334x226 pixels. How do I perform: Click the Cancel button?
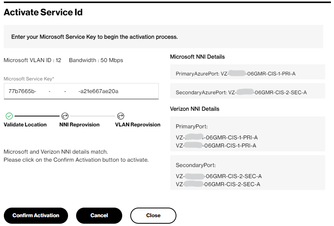pos(99,215)
